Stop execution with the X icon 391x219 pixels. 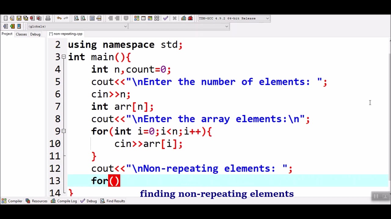tap(174, 18)
